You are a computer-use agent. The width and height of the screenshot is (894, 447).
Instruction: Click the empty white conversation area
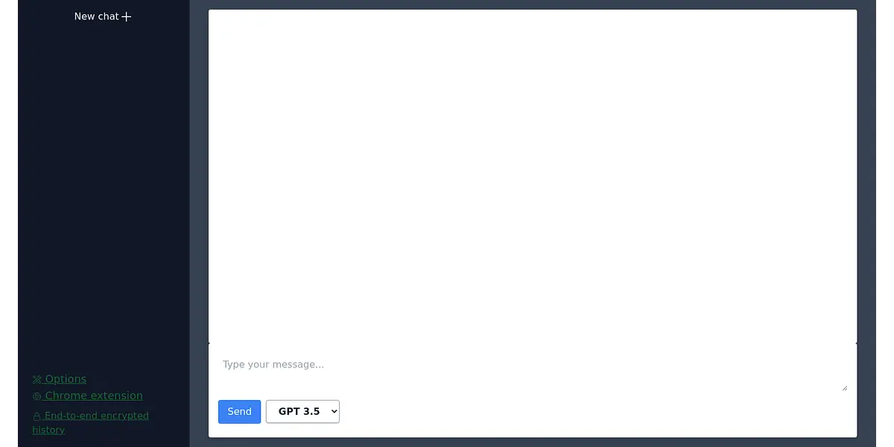tap(533, 176)
